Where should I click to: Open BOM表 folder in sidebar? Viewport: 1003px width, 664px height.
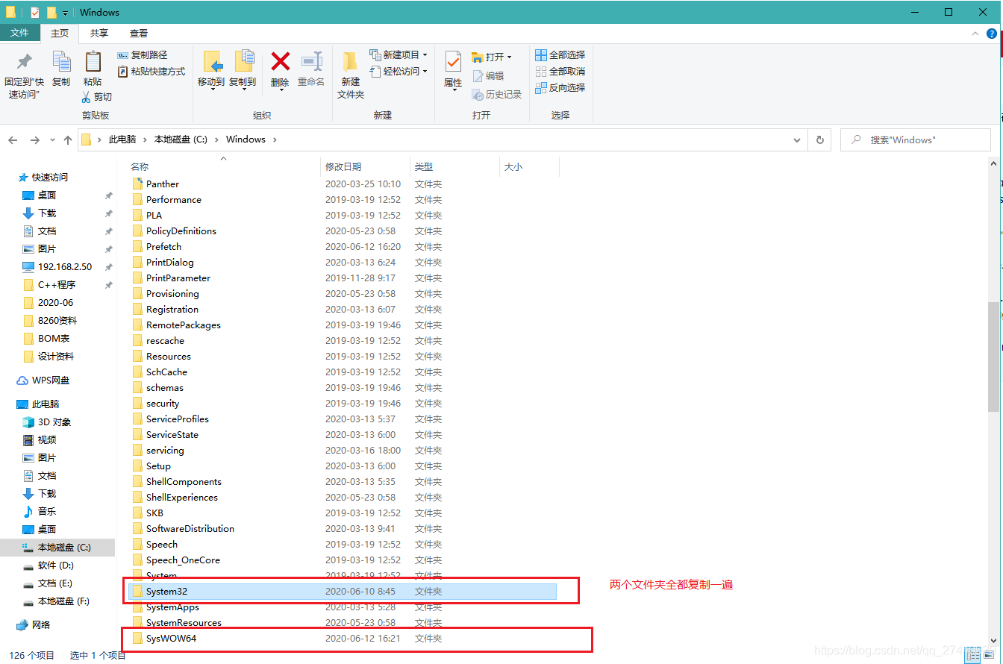click(x=54, y=339)
